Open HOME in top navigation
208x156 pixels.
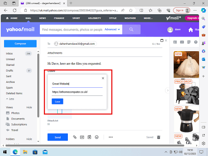click(12, 18)
